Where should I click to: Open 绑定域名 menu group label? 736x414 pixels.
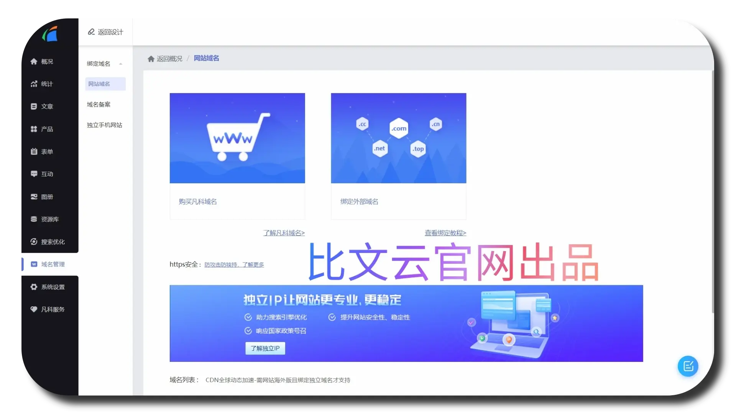(x=99, y=64)
